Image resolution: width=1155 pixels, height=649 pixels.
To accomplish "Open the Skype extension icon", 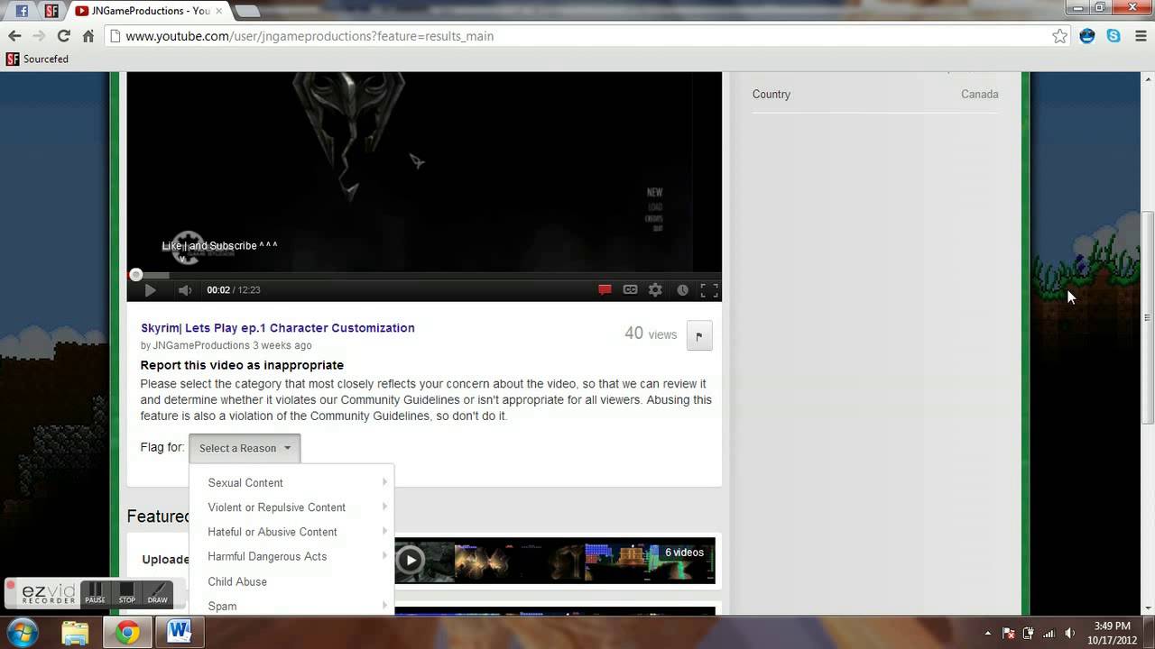I will (1113, 36).
